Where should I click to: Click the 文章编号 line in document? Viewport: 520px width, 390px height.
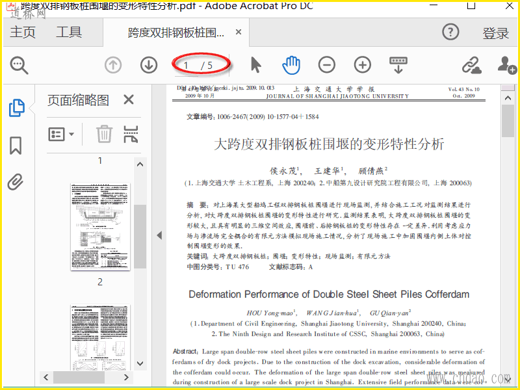pyautogui.click(x=252, y=117)
